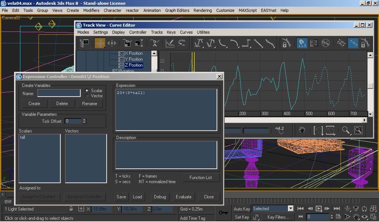The height and width of the screenshot is (222, 379).
Task: Click the Key Filters button
Action: [x=278, y=217]
